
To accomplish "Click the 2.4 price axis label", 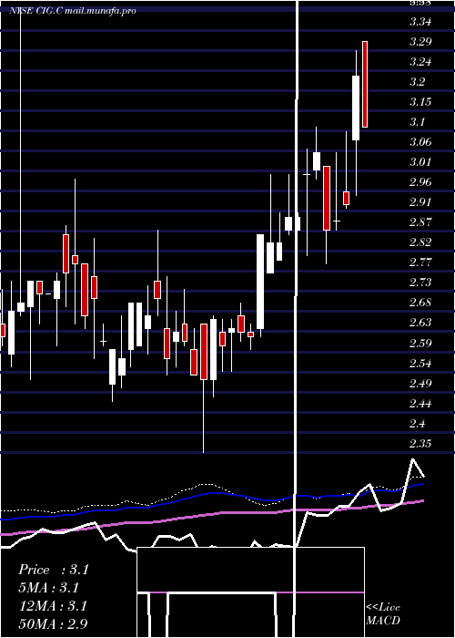I will (x=417, y=423).
